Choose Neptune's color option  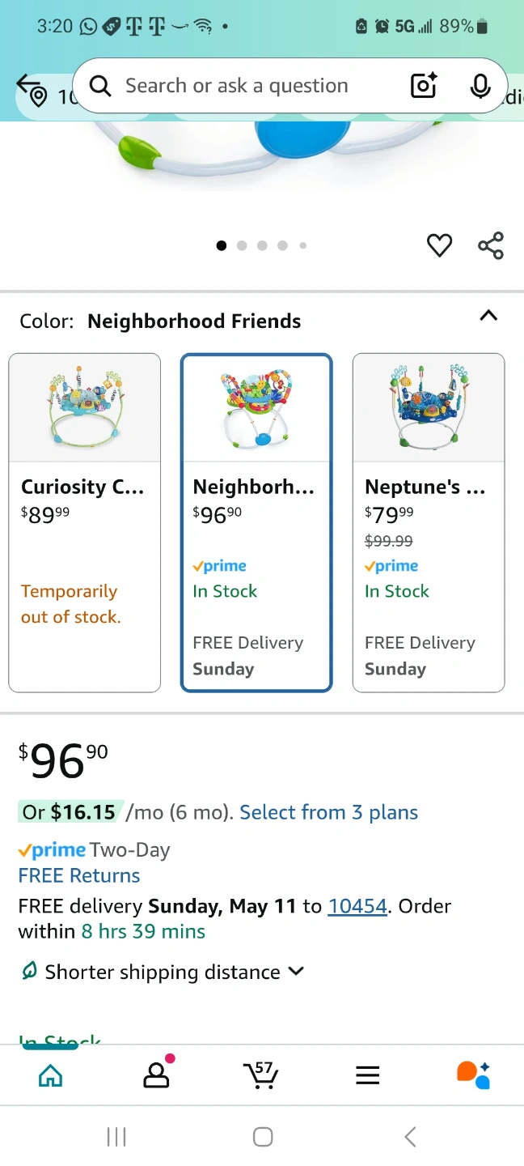pyautogui.click(x=429, y=522)
